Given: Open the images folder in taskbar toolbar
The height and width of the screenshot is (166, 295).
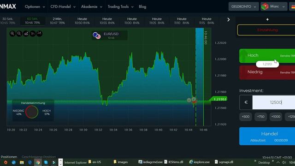Looking at the screenshot, I should [x=121, y=162].
